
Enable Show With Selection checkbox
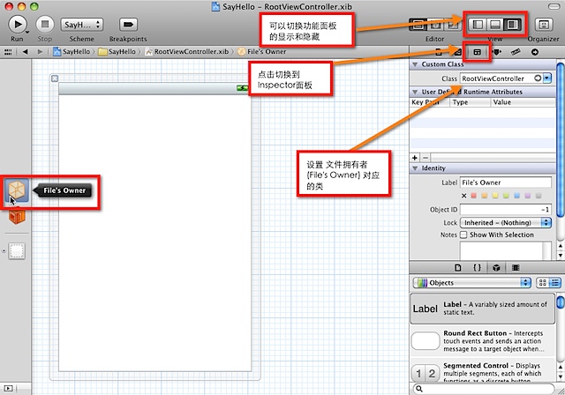pyautogui.click(x=465, y=235)
